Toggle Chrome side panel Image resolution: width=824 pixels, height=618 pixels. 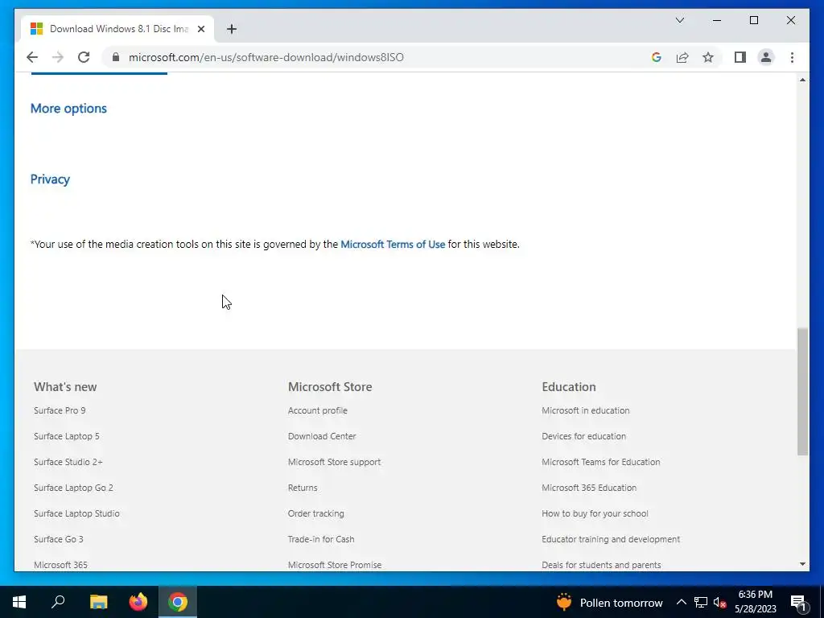(740, 57)
